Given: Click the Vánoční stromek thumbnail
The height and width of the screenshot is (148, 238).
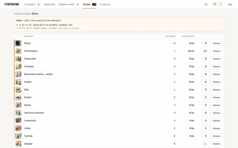Looking at the screenshot, I should coord(18,113).
